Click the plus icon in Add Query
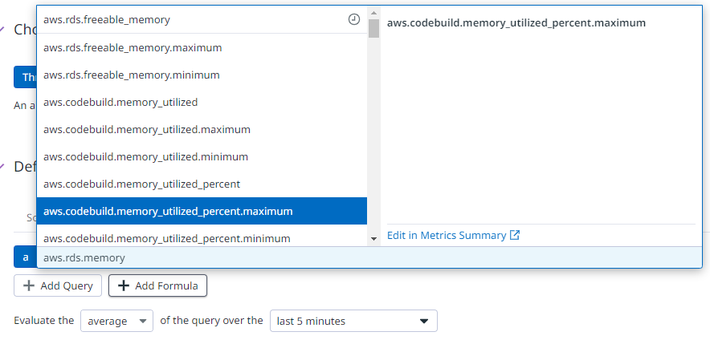The image size is (710, 340). point(29,286)
